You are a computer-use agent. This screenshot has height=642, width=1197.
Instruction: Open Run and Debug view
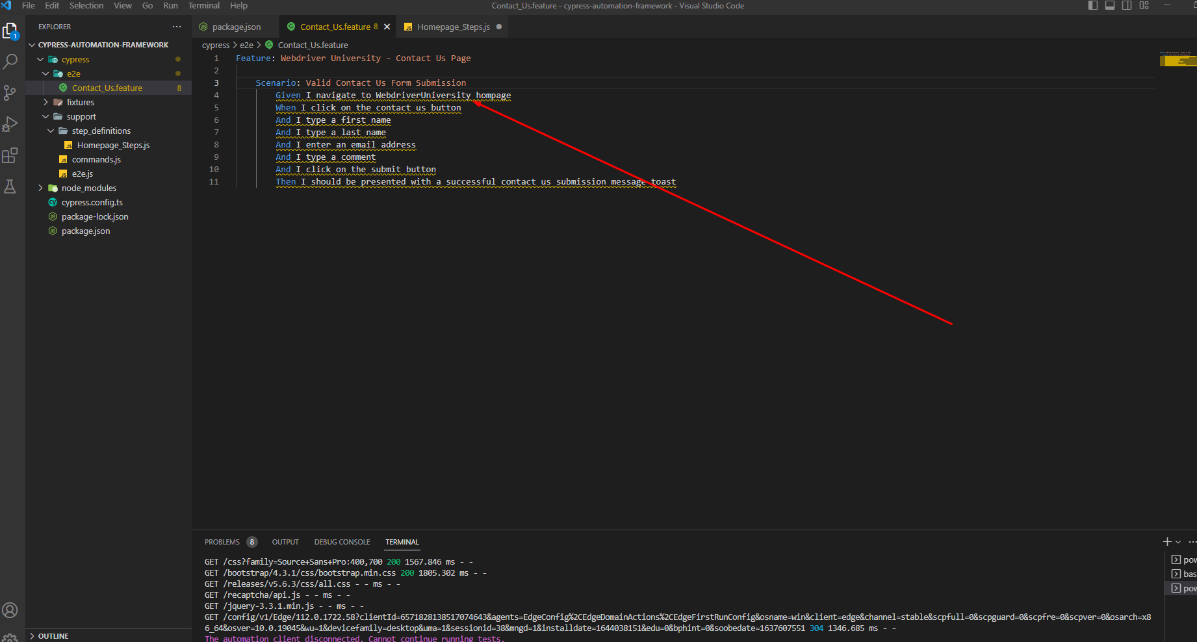coord(10,124)
